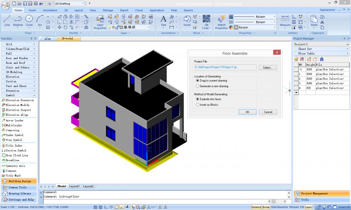Open the Layout ribbon tab
Viewport: 351px width, 210px height.
[78, 10]
